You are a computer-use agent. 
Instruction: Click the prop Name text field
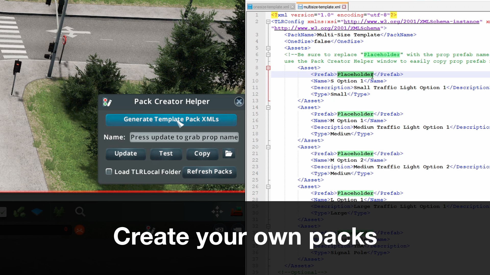184,137
